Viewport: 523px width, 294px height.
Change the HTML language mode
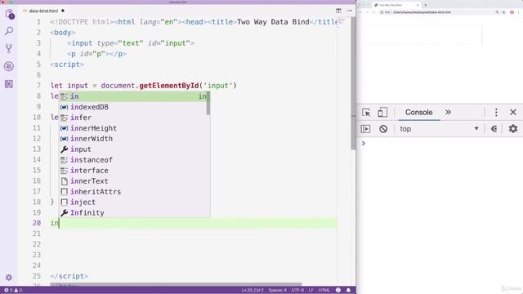pyautogui.click(x=324, y=291)
